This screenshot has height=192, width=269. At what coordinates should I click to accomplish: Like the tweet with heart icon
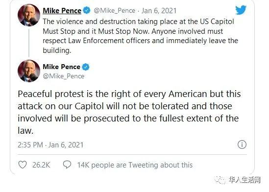point(23,165)
